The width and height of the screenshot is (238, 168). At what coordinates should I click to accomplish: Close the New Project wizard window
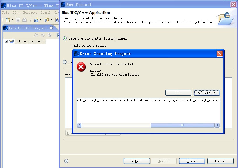(x=233, y=4)
